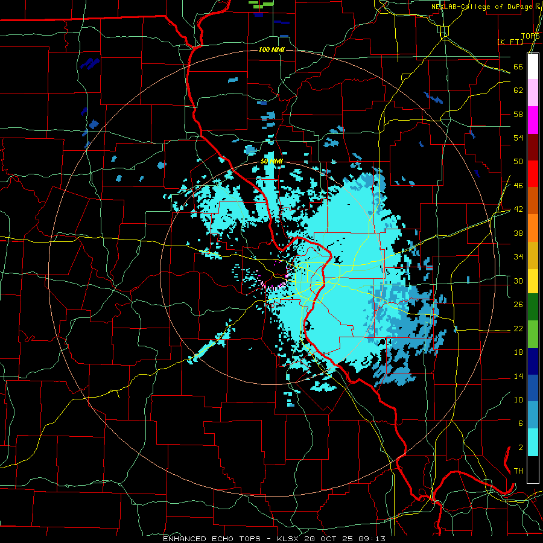
Task: Click the gold 38 kft legend swatch
Action: pyautogui.click(x=533, y=255)
